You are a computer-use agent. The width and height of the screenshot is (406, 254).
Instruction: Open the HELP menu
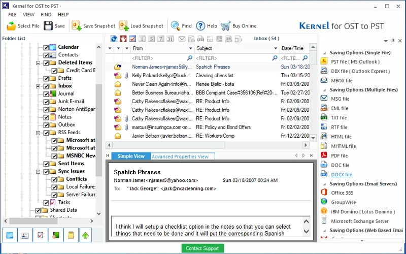tap(63, 15)
